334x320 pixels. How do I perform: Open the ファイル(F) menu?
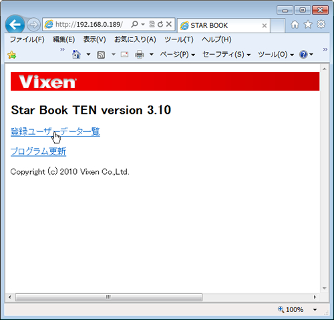tap(27, 39)
